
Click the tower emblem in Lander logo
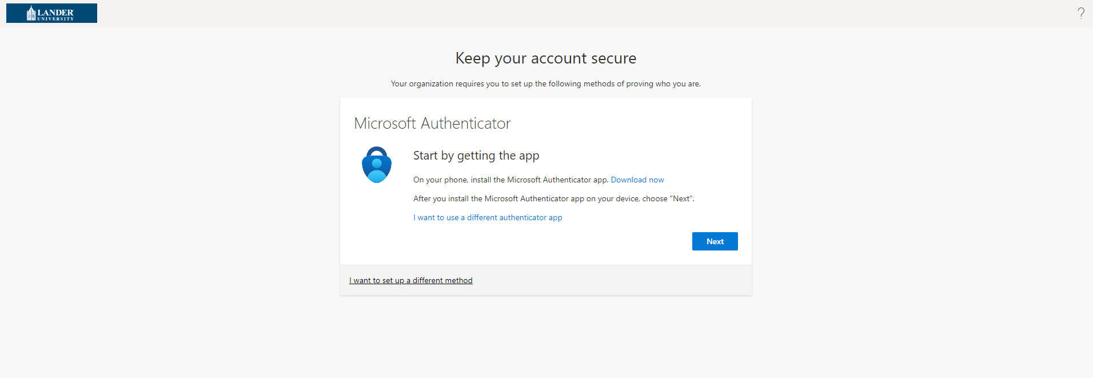(x=31, y=13)
